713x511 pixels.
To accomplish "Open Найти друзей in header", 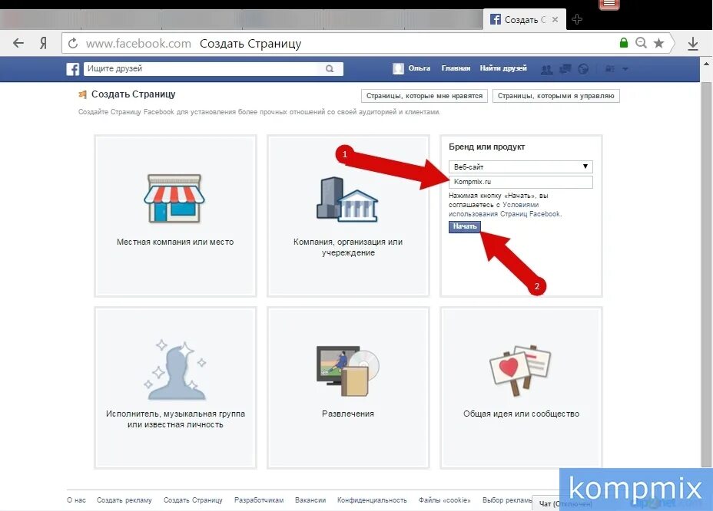I will point(503,68).
